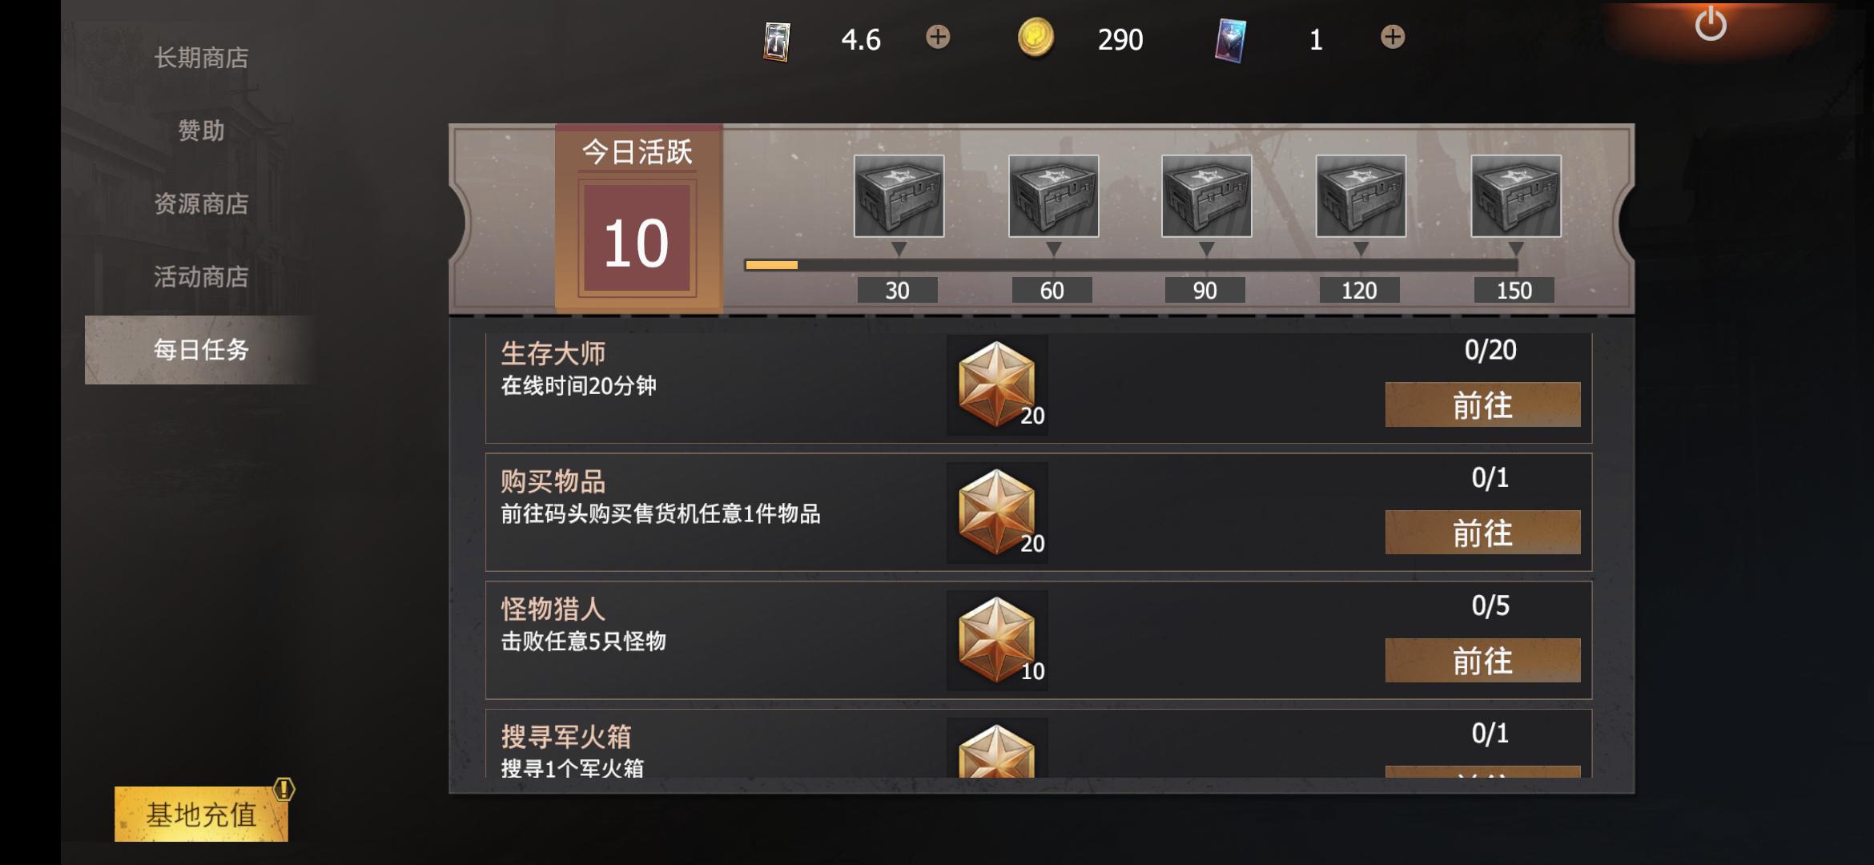1874x865 pixels.
Task: View 怪物猎人 star medal reward
Action: coord(997,641)
